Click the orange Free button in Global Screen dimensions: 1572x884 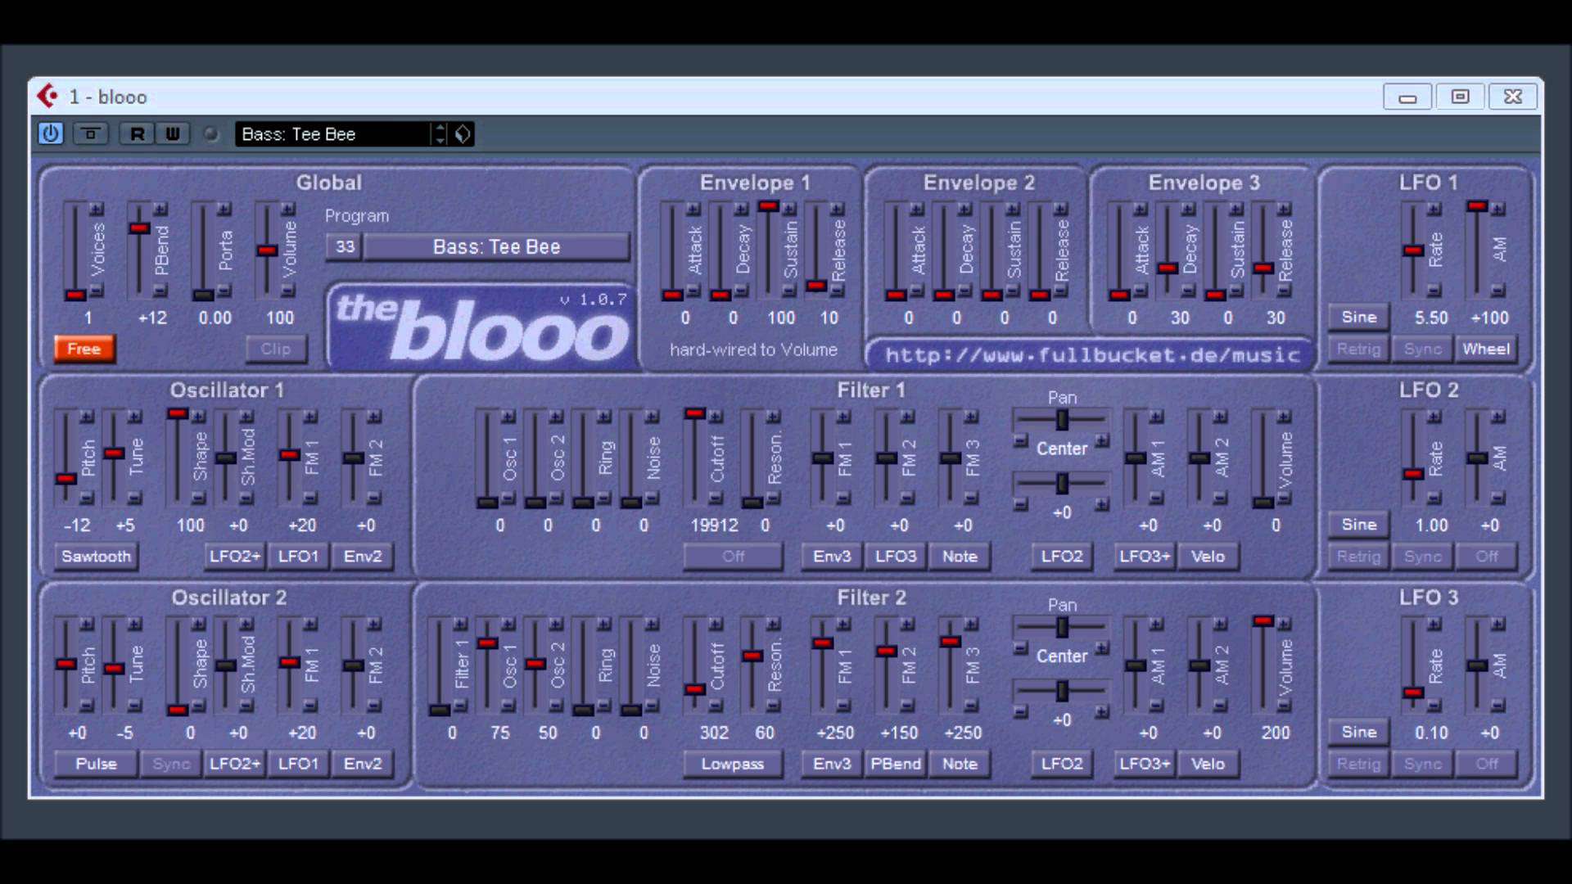83,349
